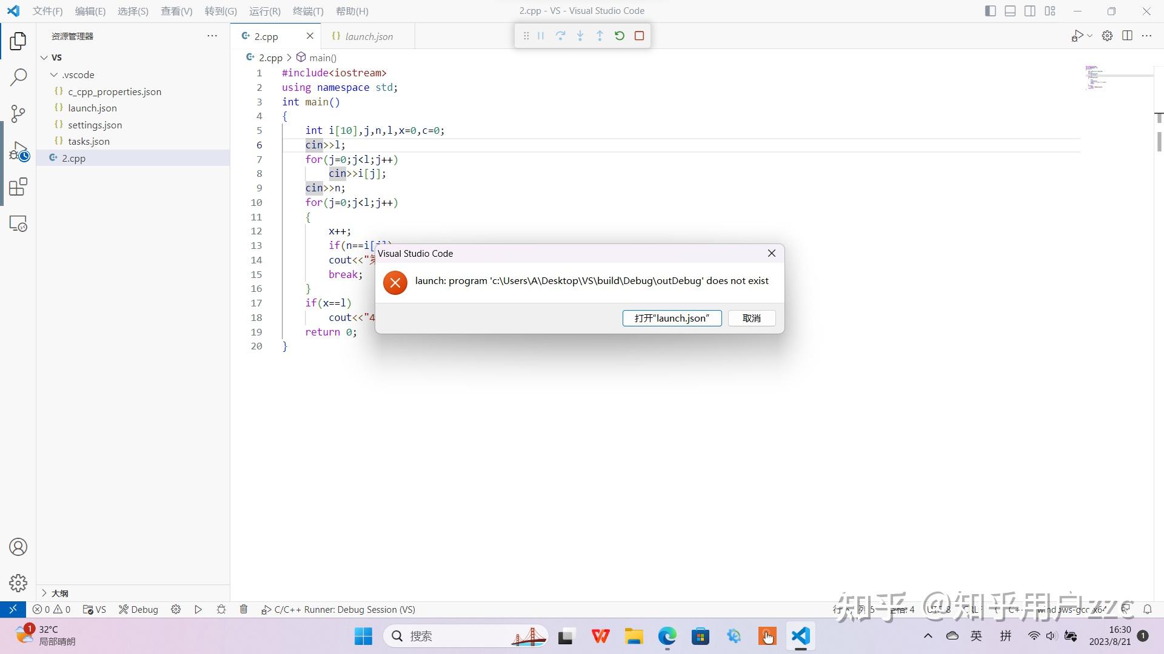Stop the debug session
The height and width of the screenshot is (654, 1164).
click(x=639, y=36)
